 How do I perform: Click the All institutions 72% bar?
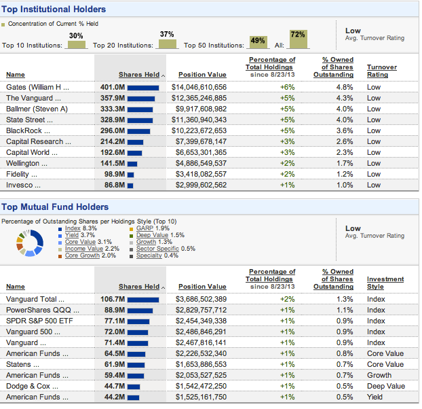(299, 39)
